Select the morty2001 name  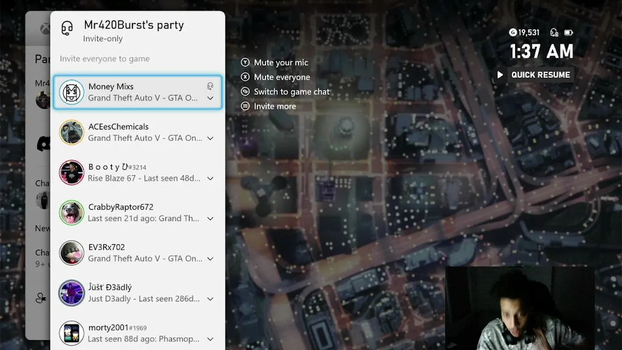(x=108, y=328)
